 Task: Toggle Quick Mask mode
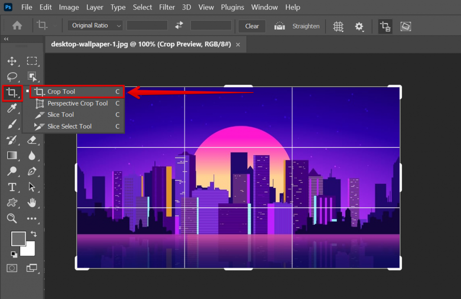[x=12, y=268]
